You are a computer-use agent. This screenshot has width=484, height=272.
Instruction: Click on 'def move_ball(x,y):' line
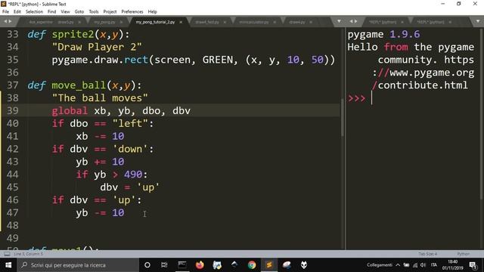click(84, 85)
